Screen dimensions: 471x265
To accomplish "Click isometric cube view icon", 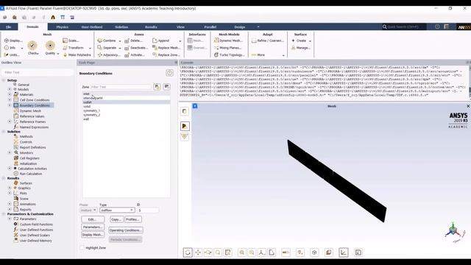I will pos(314,252).
